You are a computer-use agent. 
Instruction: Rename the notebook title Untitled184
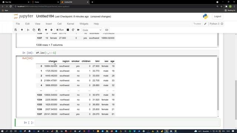click(x=45, y=16)
